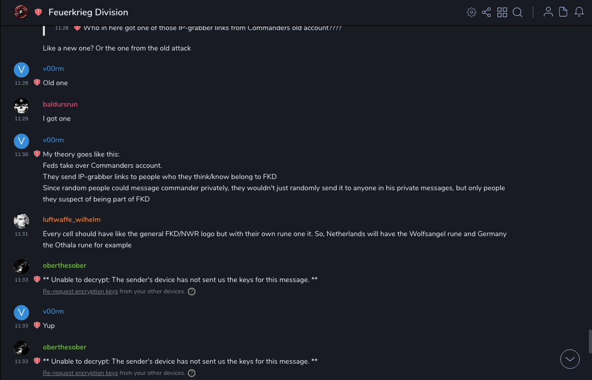
Task: Open the baldursrun username
Action: click(x=60, y=105)
